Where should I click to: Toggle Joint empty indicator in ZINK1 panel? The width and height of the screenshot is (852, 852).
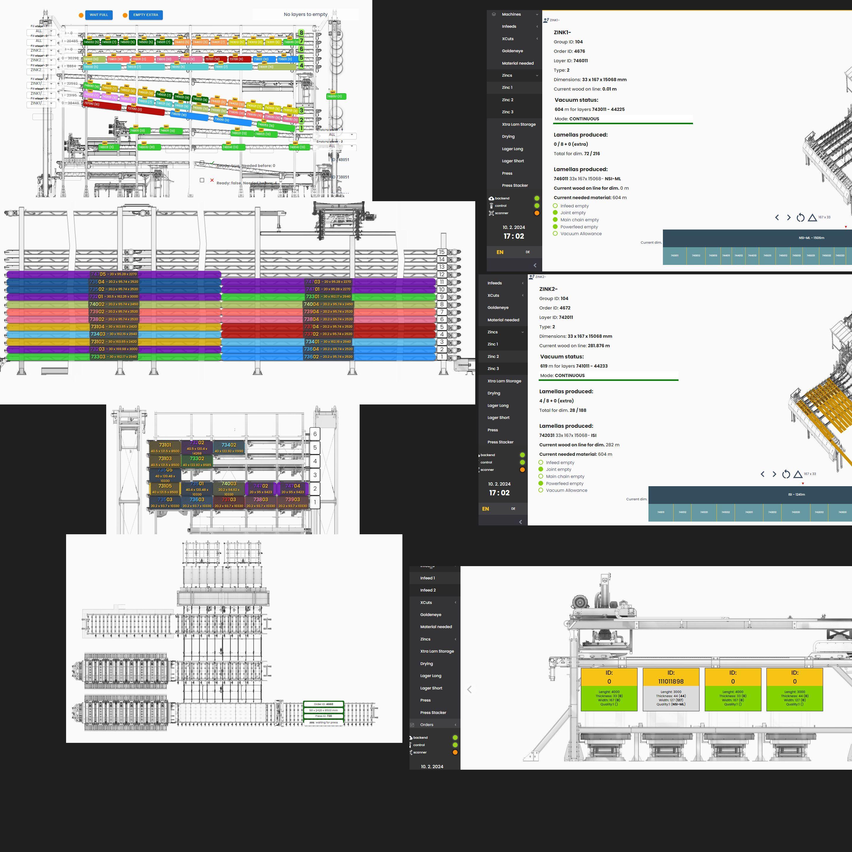[555, 213]
